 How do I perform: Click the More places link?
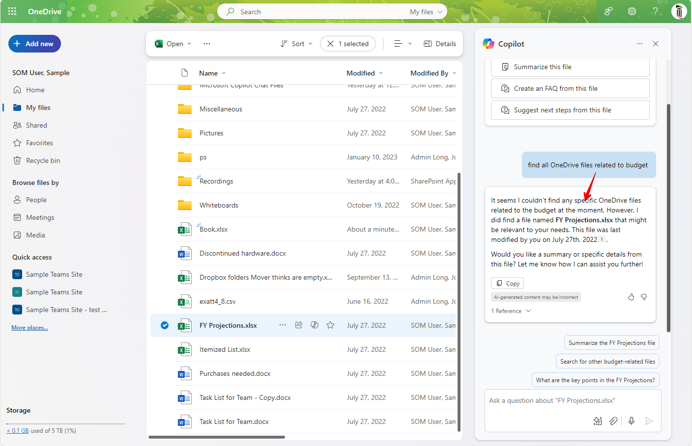[29, 328]
